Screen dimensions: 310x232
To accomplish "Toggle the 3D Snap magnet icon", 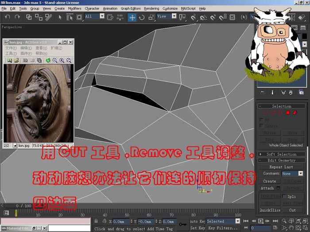I will pos(193,17).
